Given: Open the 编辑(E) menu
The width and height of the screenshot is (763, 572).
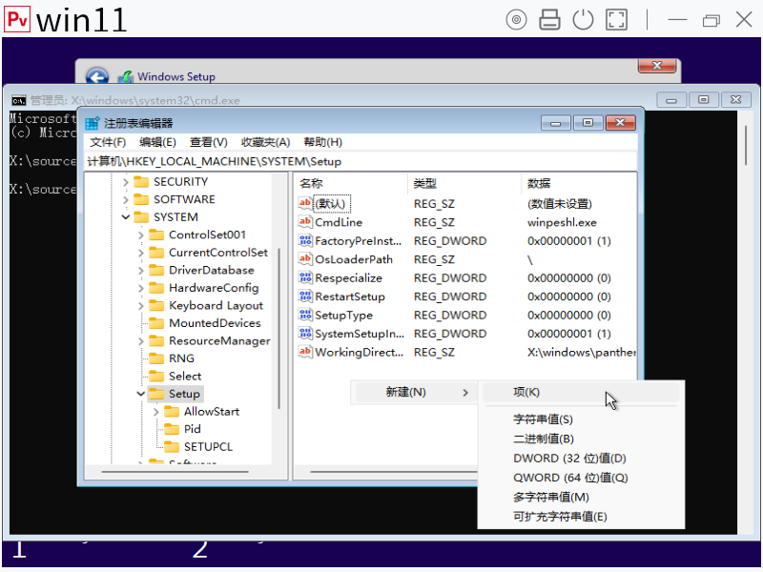Looking at the screenshot, I should 157,142.
